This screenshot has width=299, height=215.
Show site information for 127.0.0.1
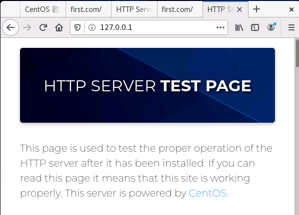pos(92,27)
